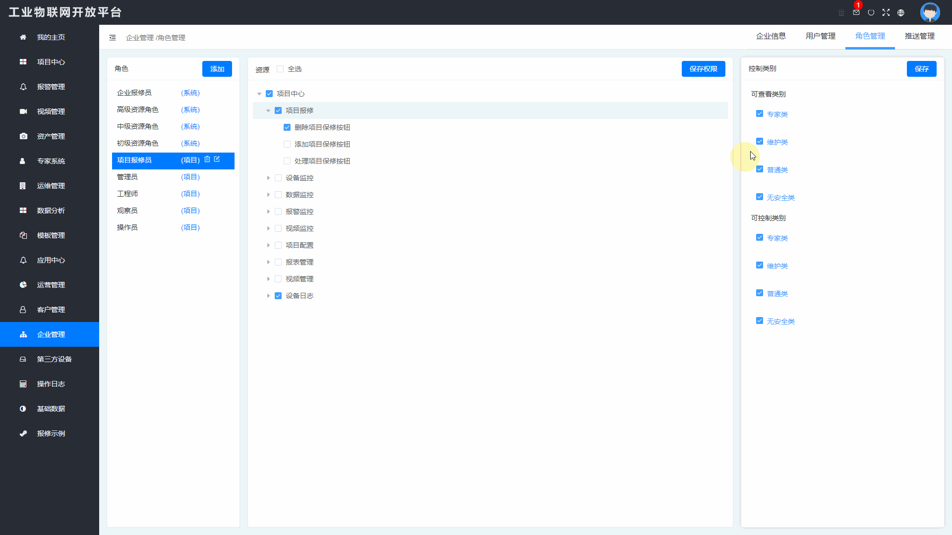Expand the 报表管理 resource node
This screenshot has height=535, width=952.
[x=268, y=262]
